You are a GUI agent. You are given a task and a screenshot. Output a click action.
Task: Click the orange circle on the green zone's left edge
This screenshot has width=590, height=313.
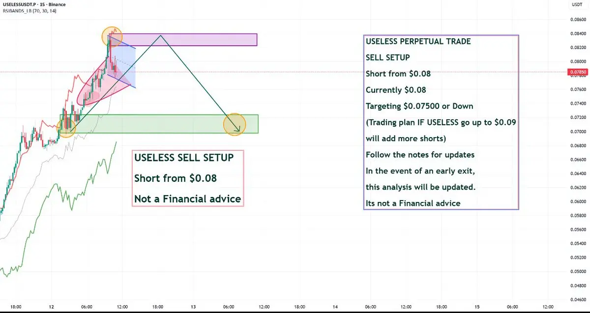click(x=66, y=128)
